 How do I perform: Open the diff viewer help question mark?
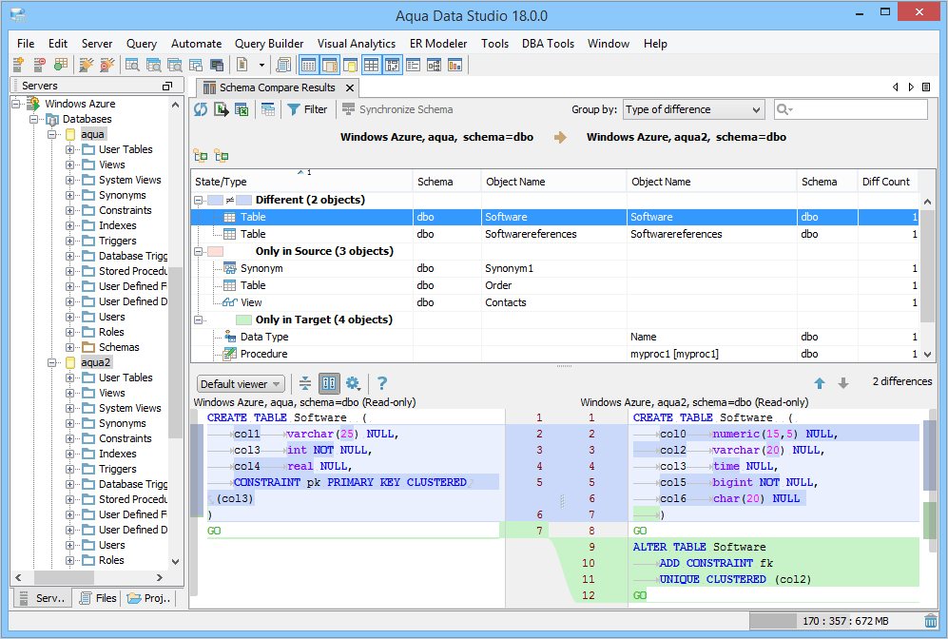(x=382, y=383)
